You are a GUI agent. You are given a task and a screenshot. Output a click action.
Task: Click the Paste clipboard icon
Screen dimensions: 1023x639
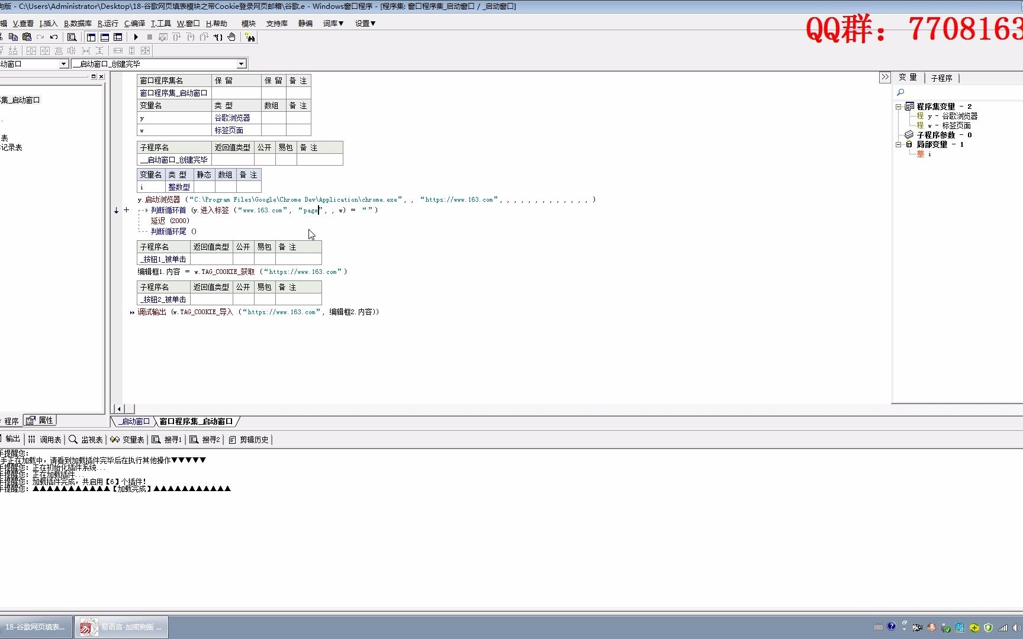[27, 37]
